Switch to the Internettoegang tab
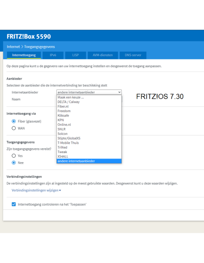Screen dimensions: 204x263 pyautogui.click(x=23, y=55)
